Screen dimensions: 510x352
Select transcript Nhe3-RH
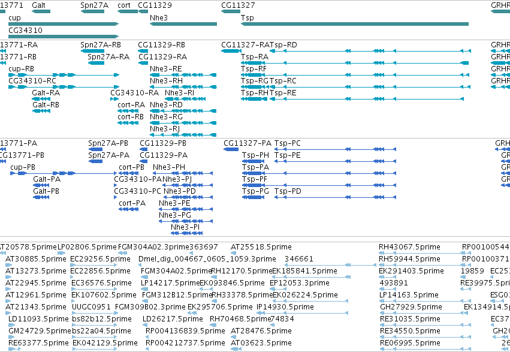click(183, 87)
